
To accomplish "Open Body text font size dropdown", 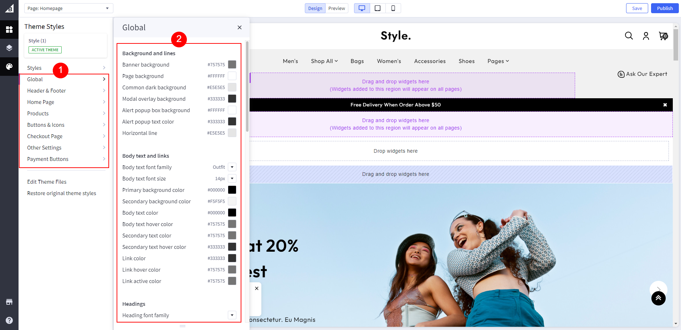I will point(232,178).
